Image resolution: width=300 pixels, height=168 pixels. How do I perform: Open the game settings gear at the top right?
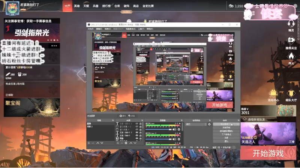[x=295, y=6]
